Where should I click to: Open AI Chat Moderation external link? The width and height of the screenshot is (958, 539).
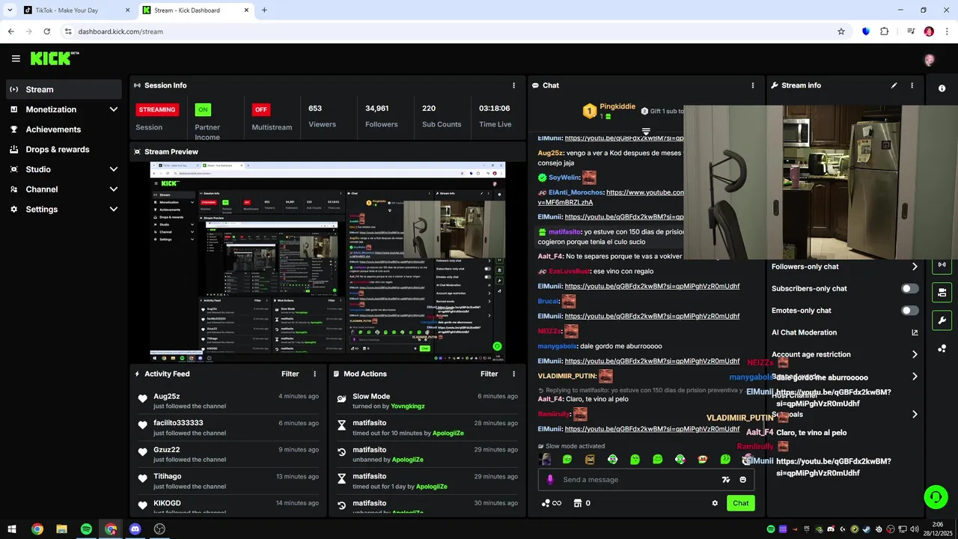point(915,332)
